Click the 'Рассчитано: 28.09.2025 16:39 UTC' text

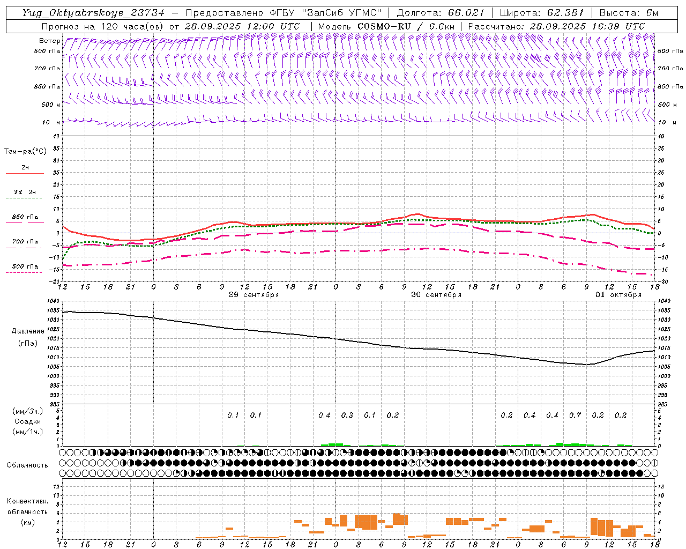pyautogui.click(x=556, y=26)
